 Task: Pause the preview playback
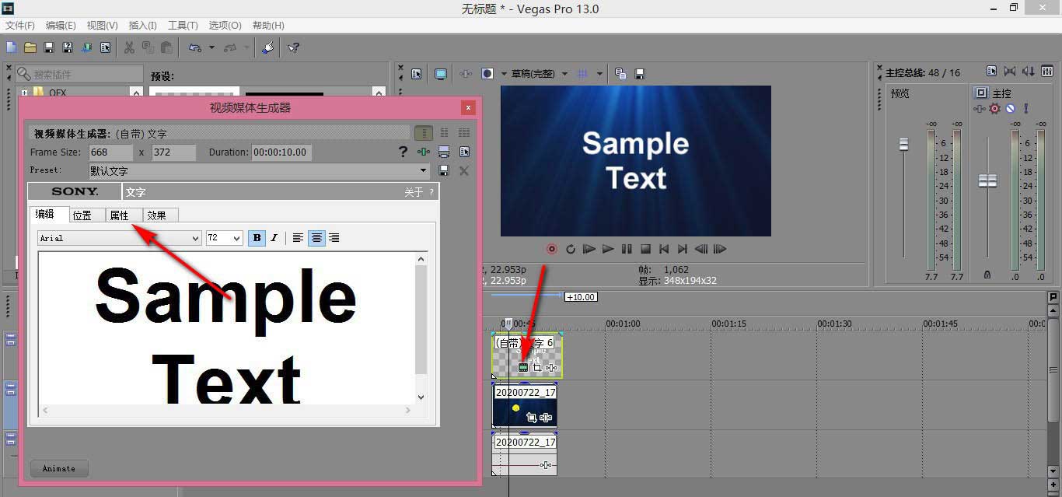point(627,249)
